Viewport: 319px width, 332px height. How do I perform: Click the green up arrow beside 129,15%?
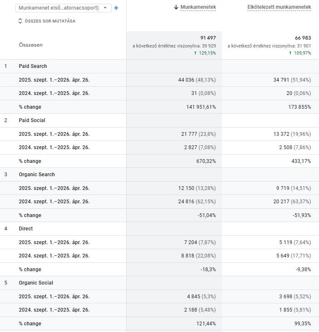195,53
